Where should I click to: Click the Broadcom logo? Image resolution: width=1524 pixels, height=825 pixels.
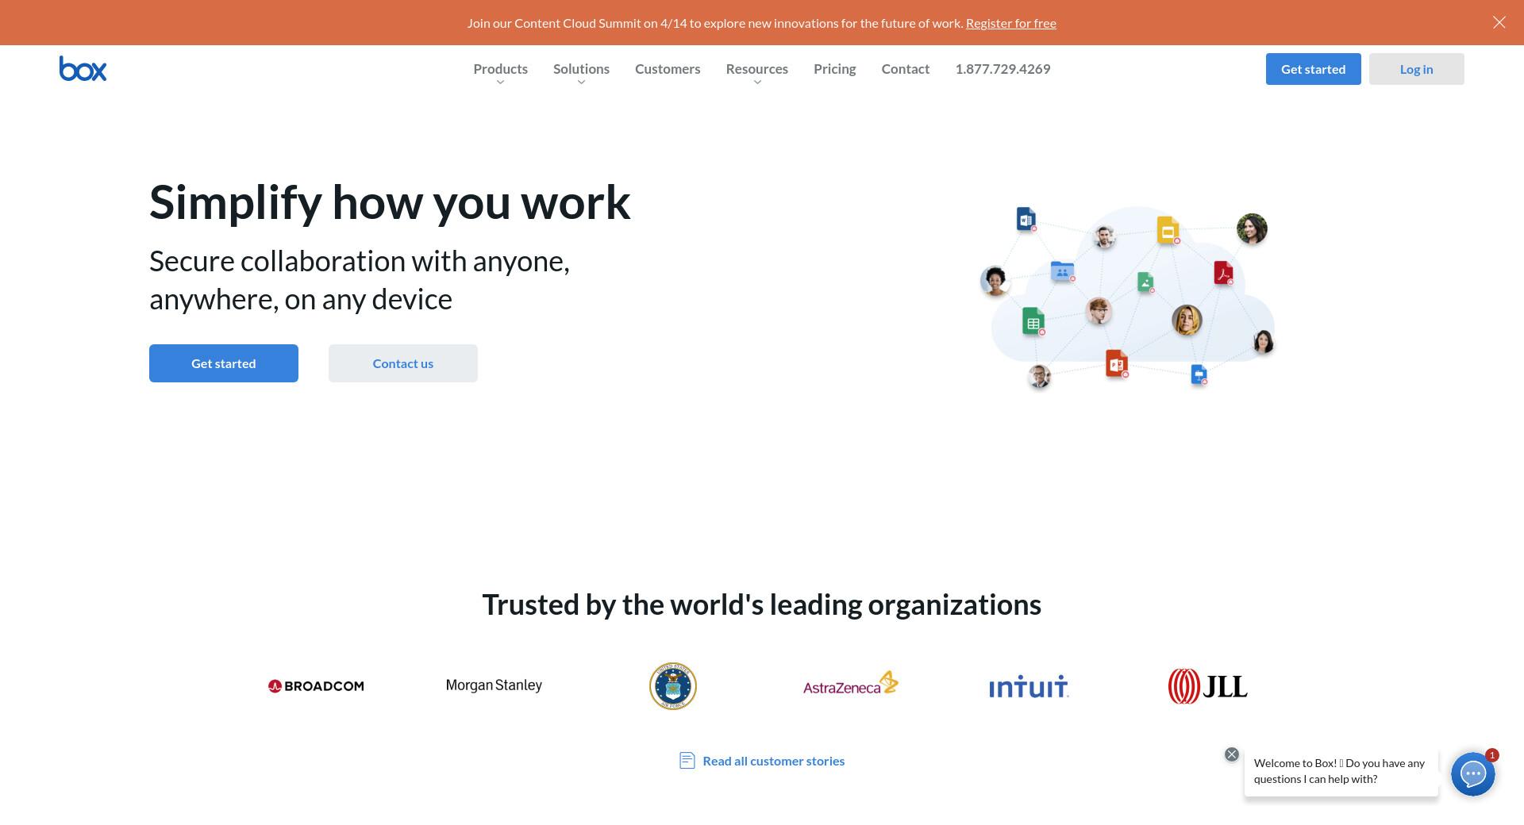click(x=316, y=686)
